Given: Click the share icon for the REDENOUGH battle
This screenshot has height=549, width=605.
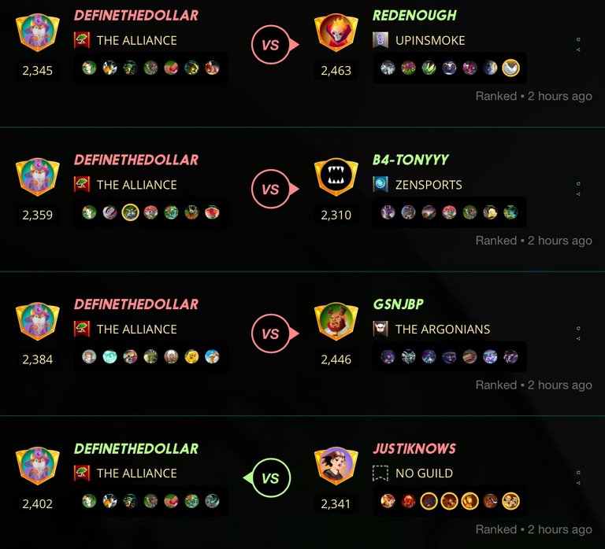Looking at the screenshot, I should point(578,50).
